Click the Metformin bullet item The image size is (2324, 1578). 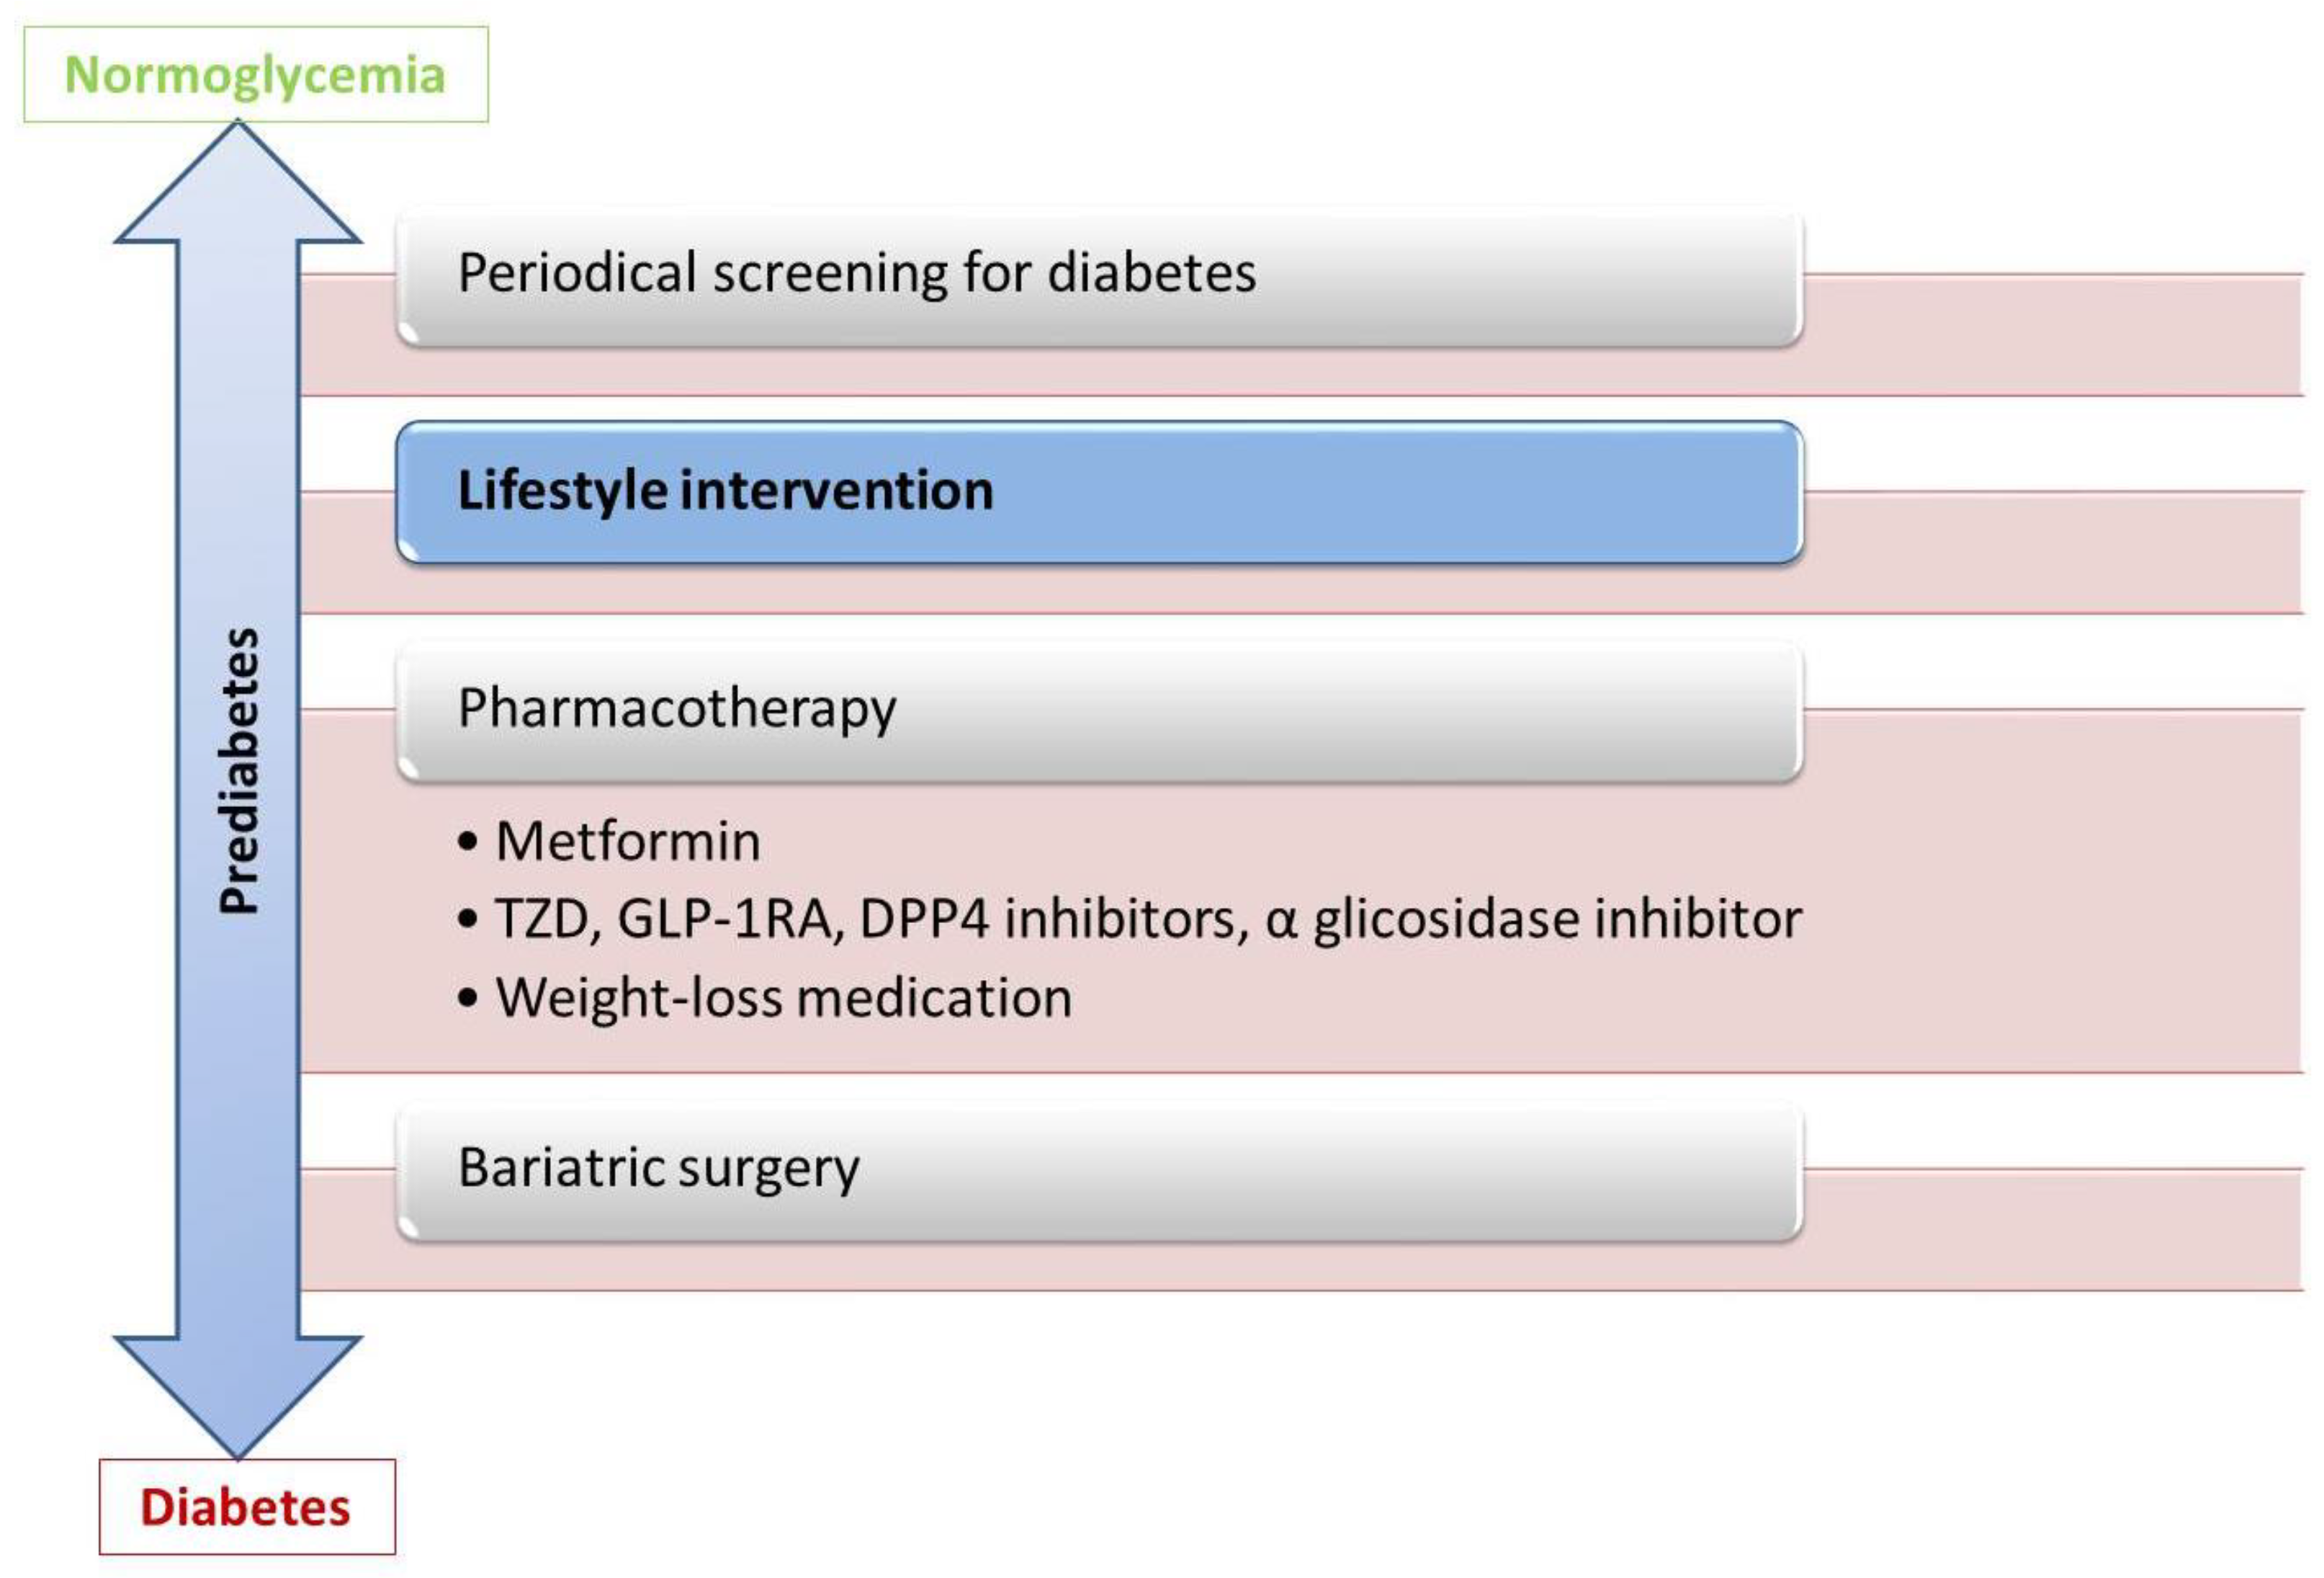[x=628, y=841]
